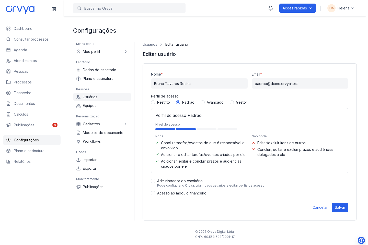
Task: Click the Publicações megaphone icon in main sidebar
Action: (8, 125)
